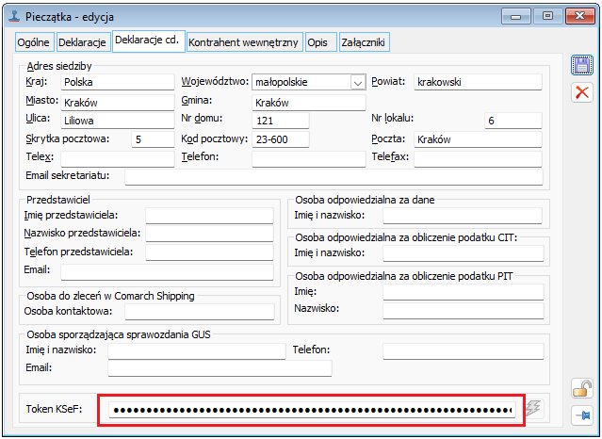
Task: Click the Powiat field showing krakowski
Action: pyautogui.click(x=477, y=82)
